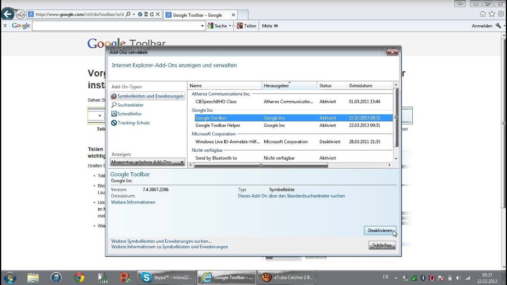Select Symbolleisten und Erweiterungen add-on type

coord(147,96)
